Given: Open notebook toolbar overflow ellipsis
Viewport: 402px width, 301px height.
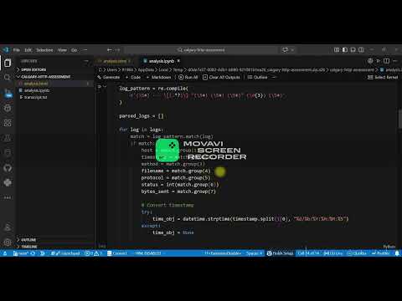Looking at the screenshot, I should coord(274,77).
